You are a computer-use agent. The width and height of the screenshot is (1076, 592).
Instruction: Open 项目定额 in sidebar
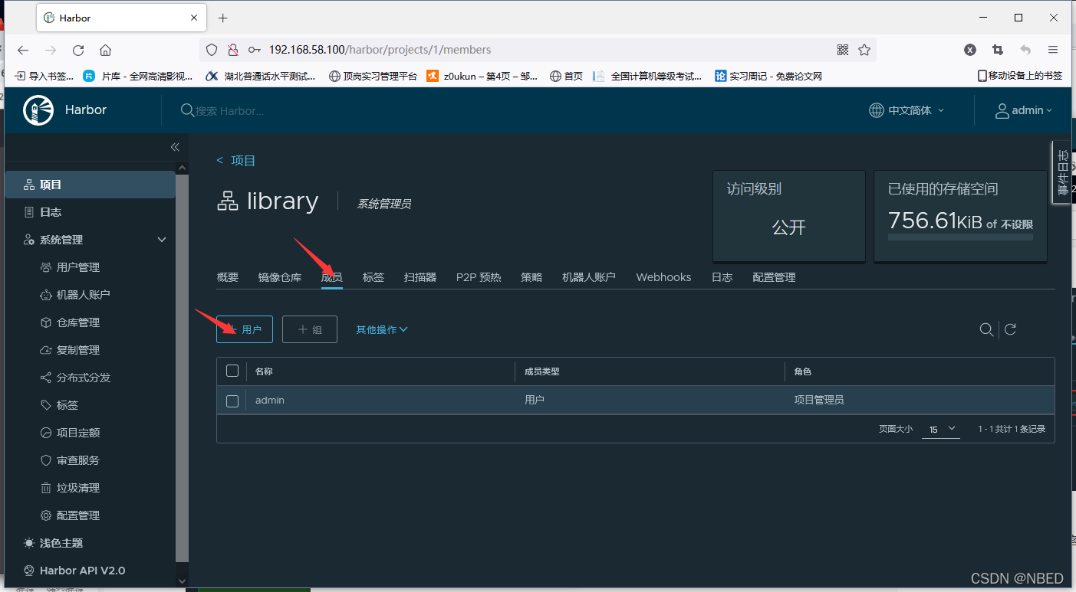tap(78, 433)
